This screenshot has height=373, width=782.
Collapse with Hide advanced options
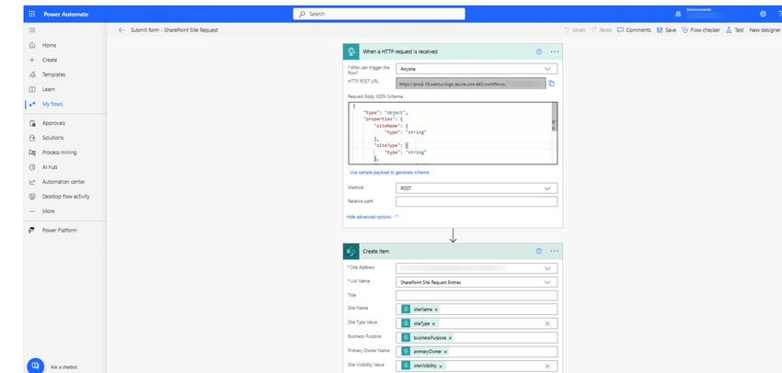click(373, 217)
